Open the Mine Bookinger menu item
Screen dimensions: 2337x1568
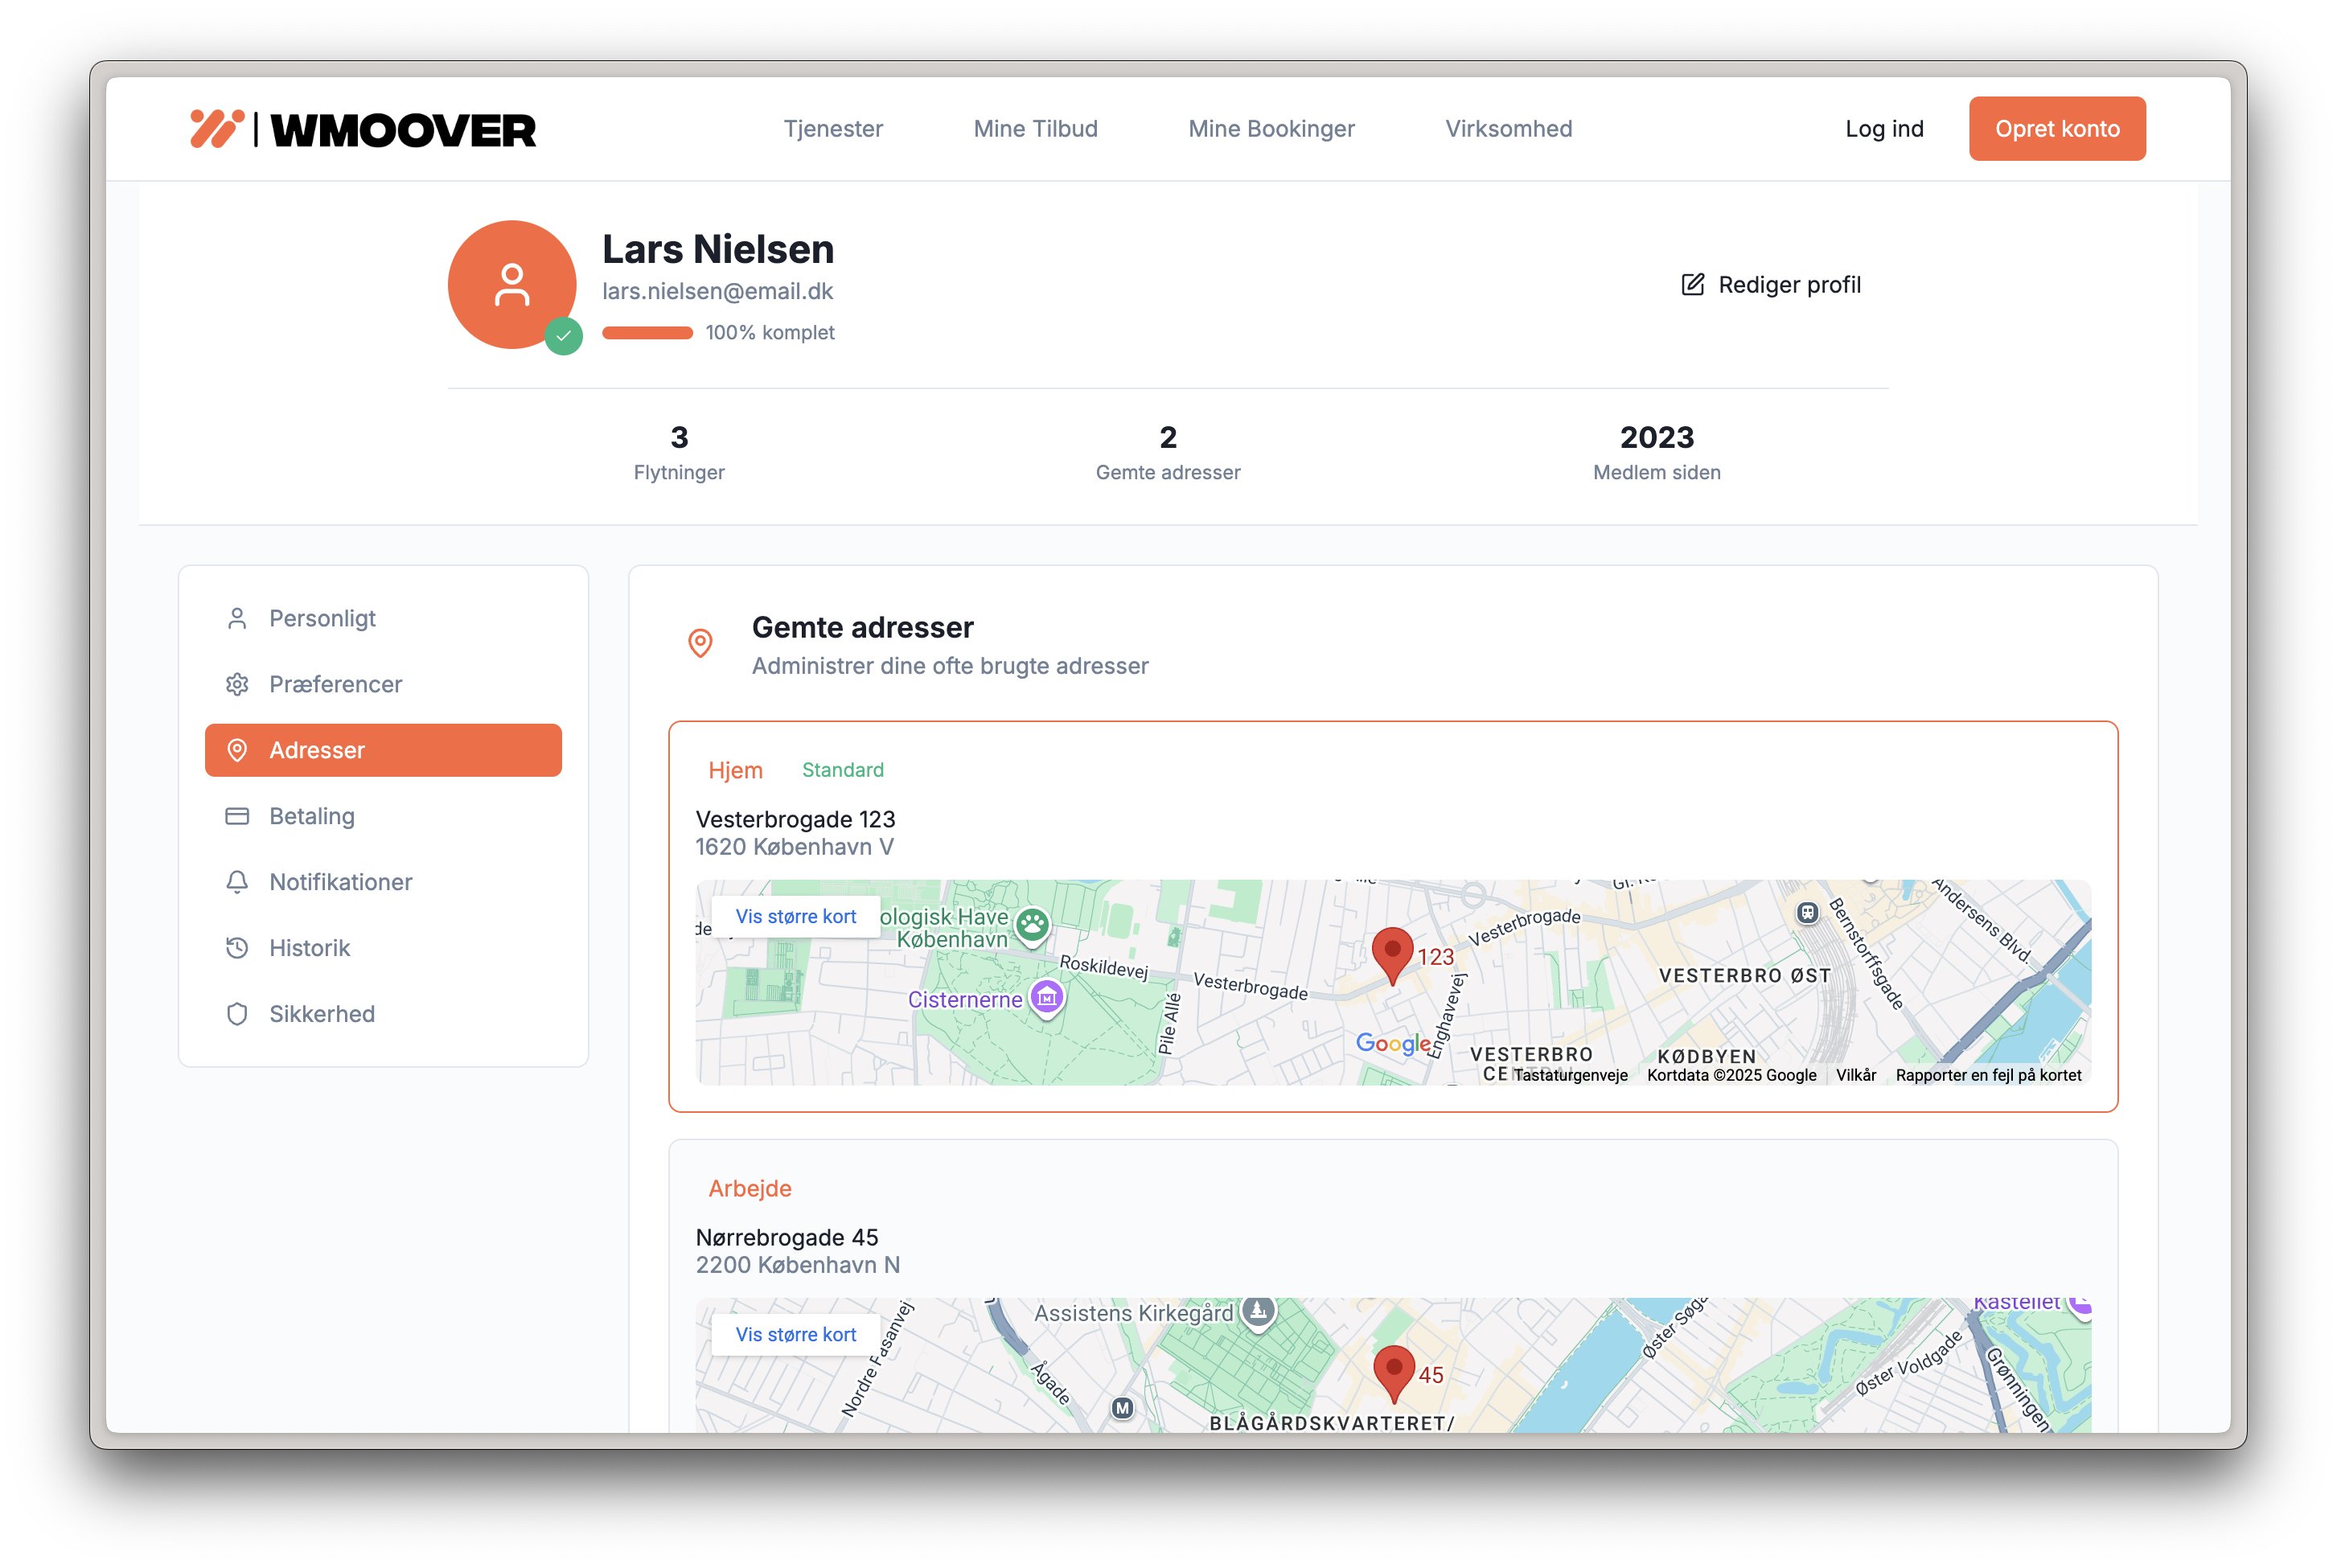[1271, 129]
